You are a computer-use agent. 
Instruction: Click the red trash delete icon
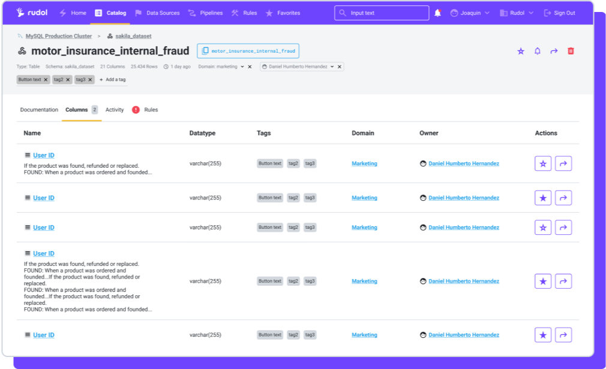pos(571,51)
